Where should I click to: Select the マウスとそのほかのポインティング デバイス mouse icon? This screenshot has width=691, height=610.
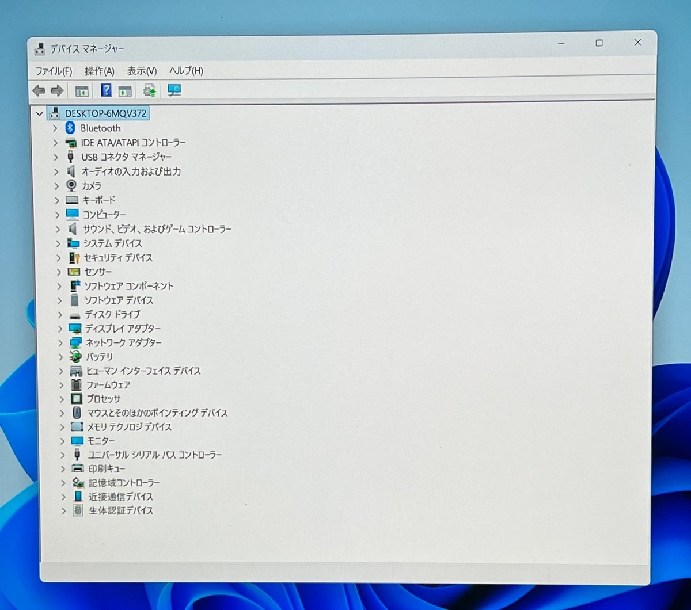point(77,413)
